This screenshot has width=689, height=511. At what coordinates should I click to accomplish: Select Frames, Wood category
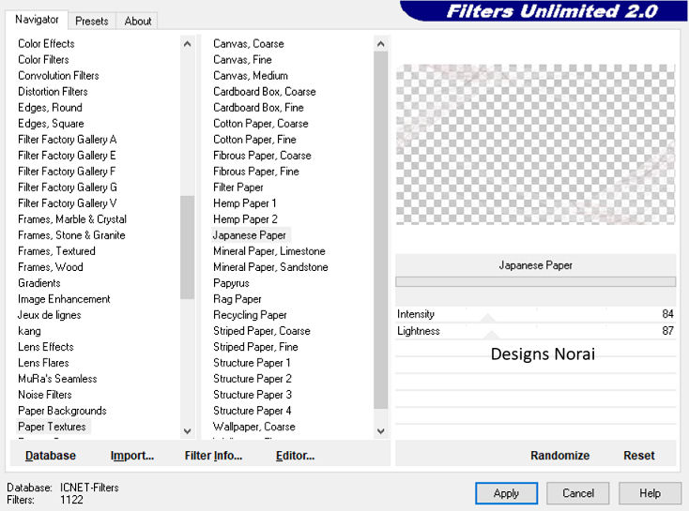coord(51,267)
